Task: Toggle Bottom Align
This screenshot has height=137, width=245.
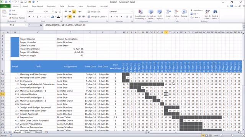Action: tap(74, 12)
